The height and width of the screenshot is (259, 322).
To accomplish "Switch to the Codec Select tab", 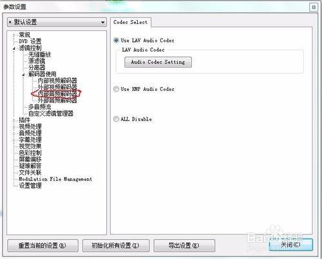I will [131, 22].
